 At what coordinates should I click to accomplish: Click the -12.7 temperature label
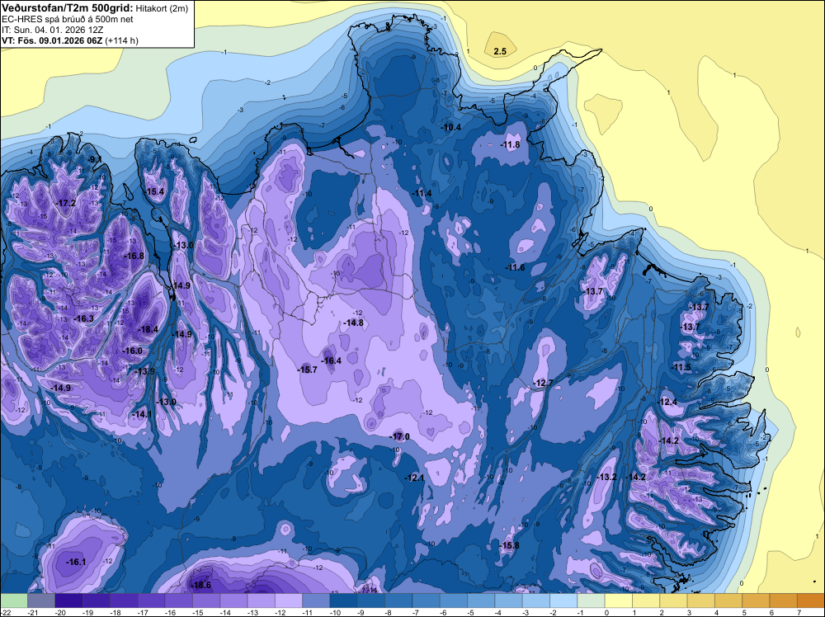(544, 383)
